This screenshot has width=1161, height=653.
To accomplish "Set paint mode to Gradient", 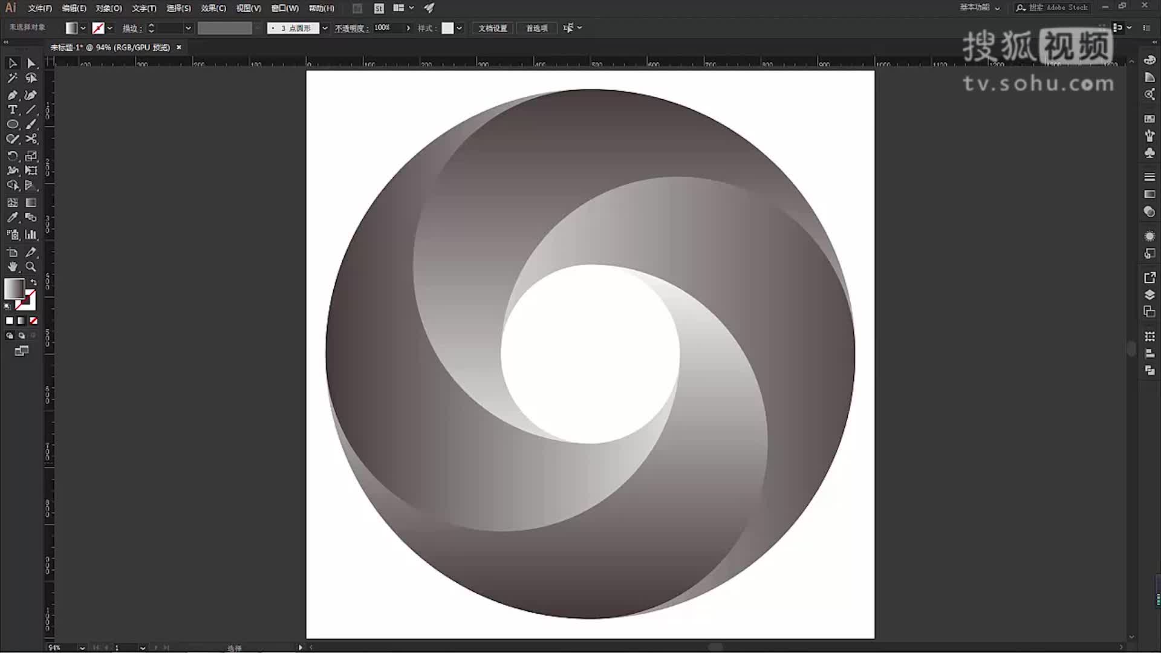I will (21, 321).
